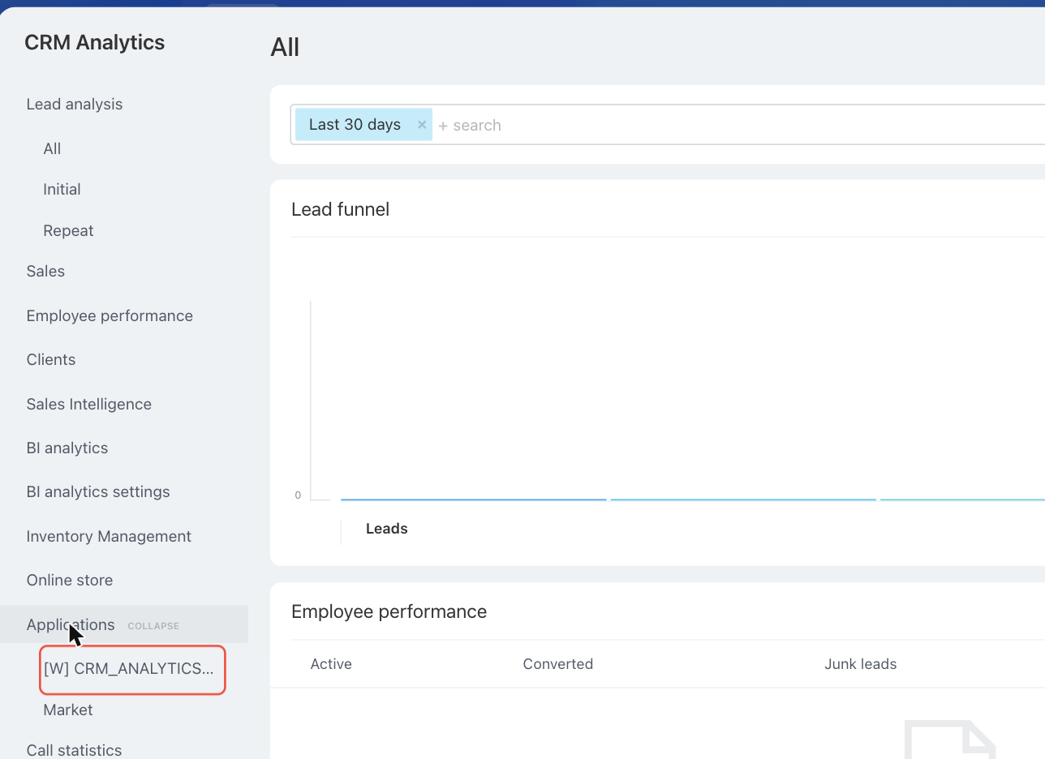Screen dimensions: 1045x759
Task: Open Sales Intelligence section
Action: click(x=89, y=404)
